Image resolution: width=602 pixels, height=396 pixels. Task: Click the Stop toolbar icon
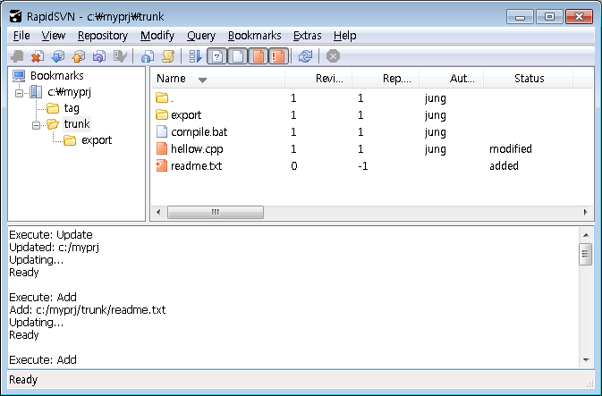point(333,56)
